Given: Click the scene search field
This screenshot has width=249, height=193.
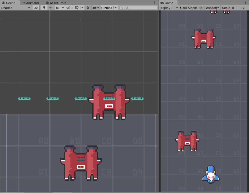Looking at the screenshot, I should pyautogui.click(x=139, y=8).
